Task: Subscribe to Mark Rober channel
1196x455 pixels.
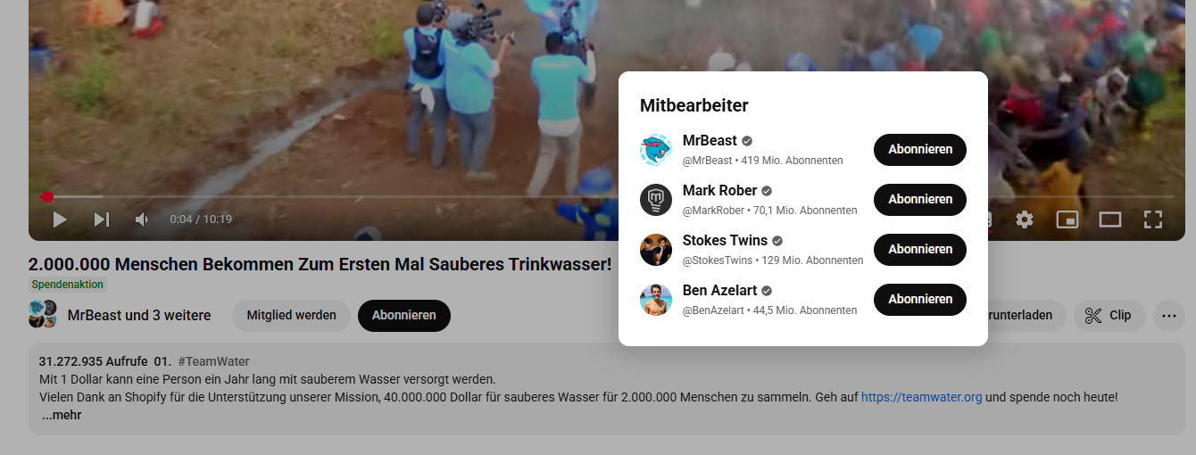Action: (920, 199)
